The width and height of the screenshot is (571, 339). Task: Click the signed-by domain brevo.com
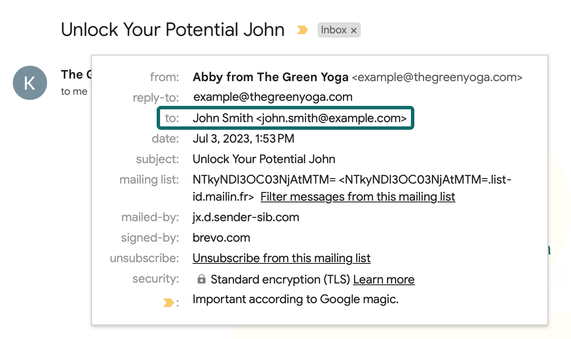pos(222,237)
